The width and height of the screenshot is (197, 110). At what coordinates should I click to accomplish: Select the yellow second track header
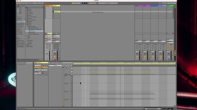[56, 6]
